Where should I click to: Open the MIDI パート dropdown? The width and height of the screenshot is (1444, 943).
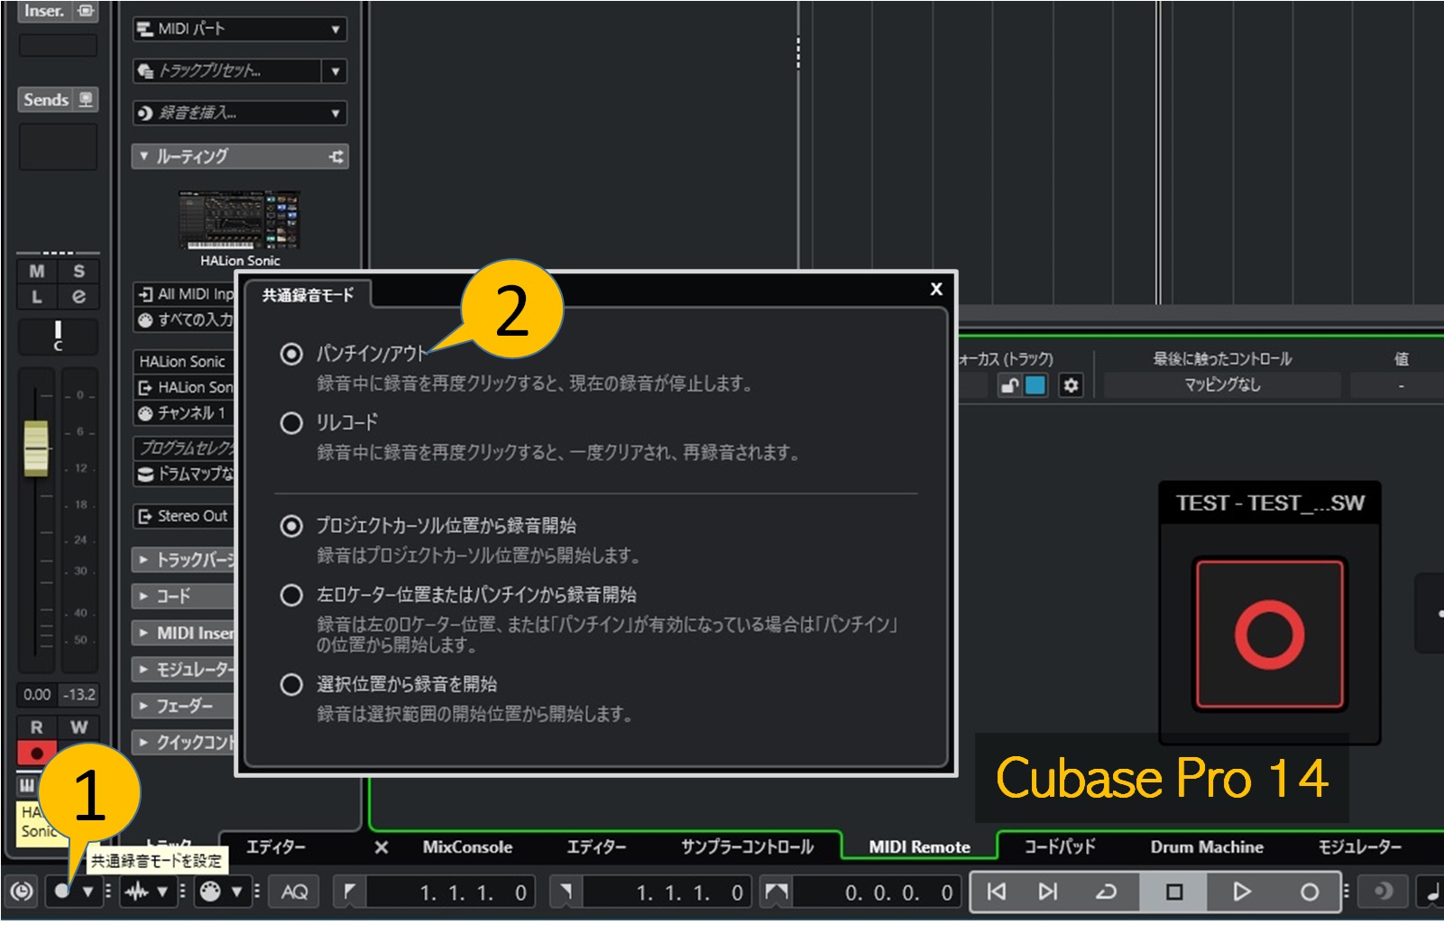tap(240, 29)
